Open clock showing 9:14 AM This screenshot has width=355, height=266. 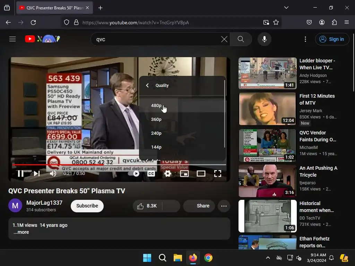[317, 258]
